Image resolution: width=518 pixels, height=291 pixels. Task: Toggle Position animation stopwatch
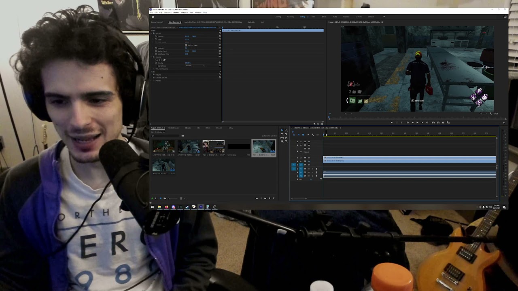coord(156,36)
